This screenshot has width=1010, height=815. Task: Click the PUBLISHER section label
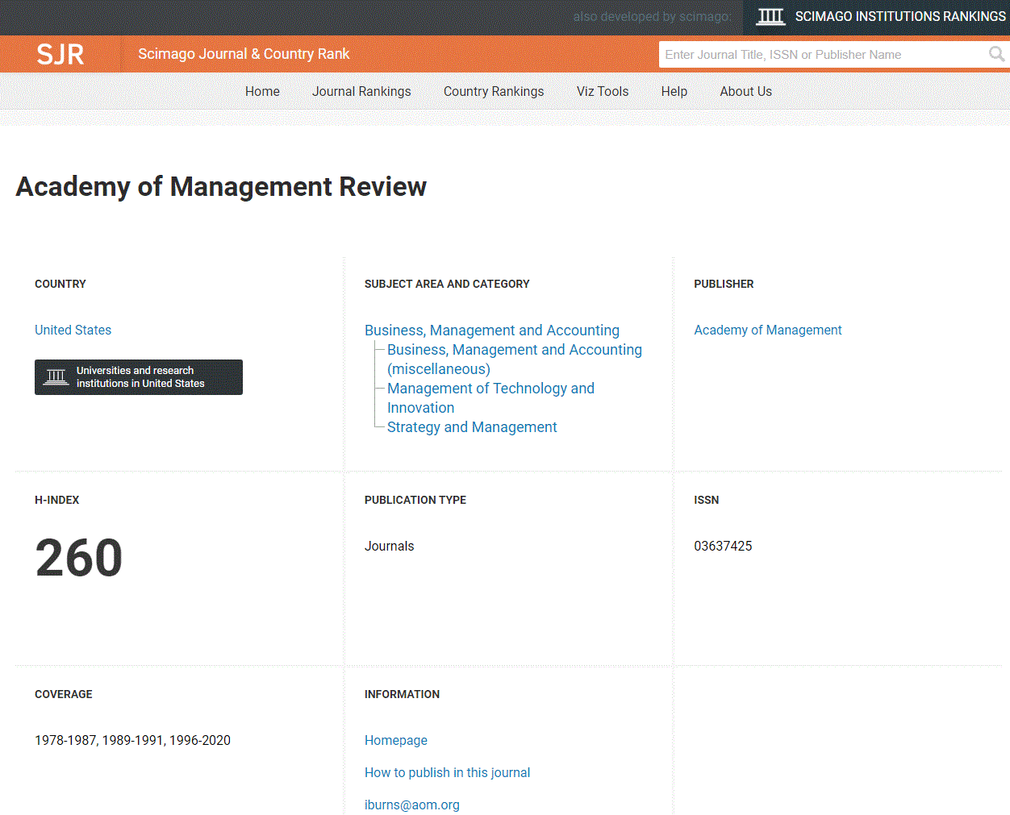pos(724,284)
